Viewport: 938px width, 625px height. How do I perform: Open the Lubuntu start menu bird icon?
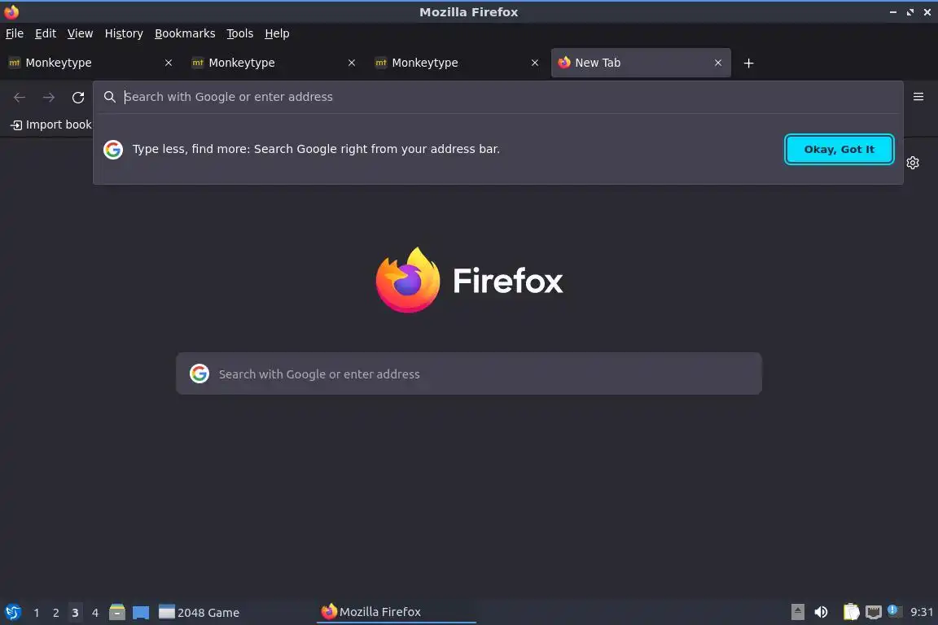coord(12,613)
